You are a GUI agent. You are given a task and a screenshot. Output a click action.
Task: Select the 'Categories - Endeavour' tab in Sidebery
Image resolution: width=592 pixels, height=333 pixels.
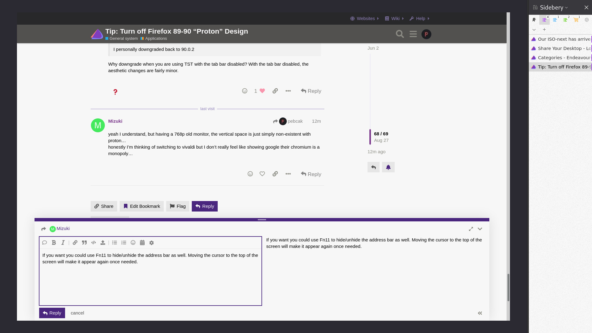560,58
